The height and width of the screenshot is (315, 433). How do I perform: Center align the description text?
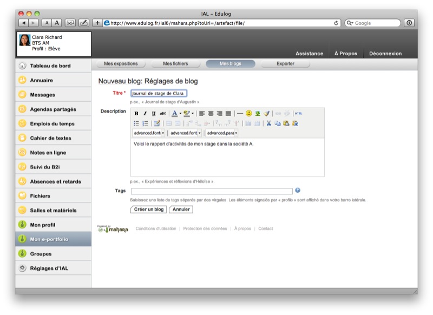211,114
